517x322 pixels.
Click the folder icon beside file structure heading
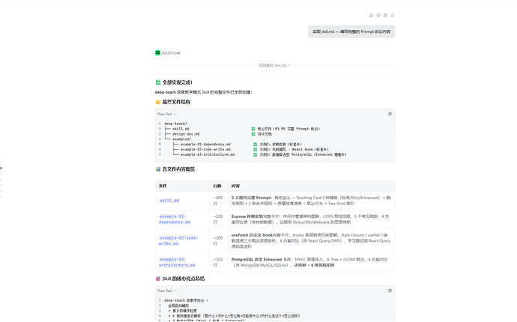click(158, 102)
